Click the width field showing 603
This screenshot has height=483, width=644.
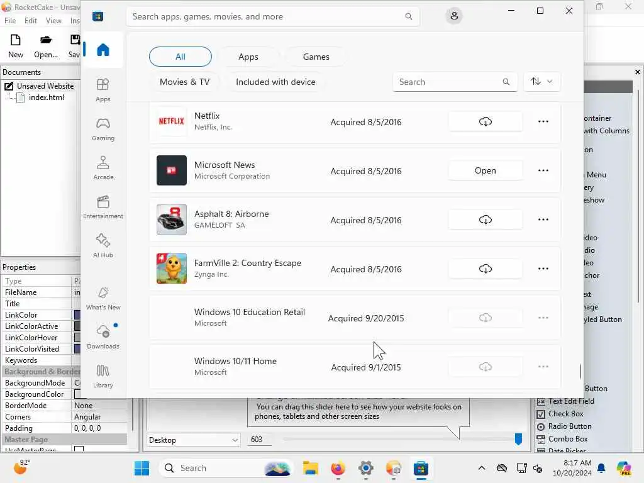pos(260,440)
